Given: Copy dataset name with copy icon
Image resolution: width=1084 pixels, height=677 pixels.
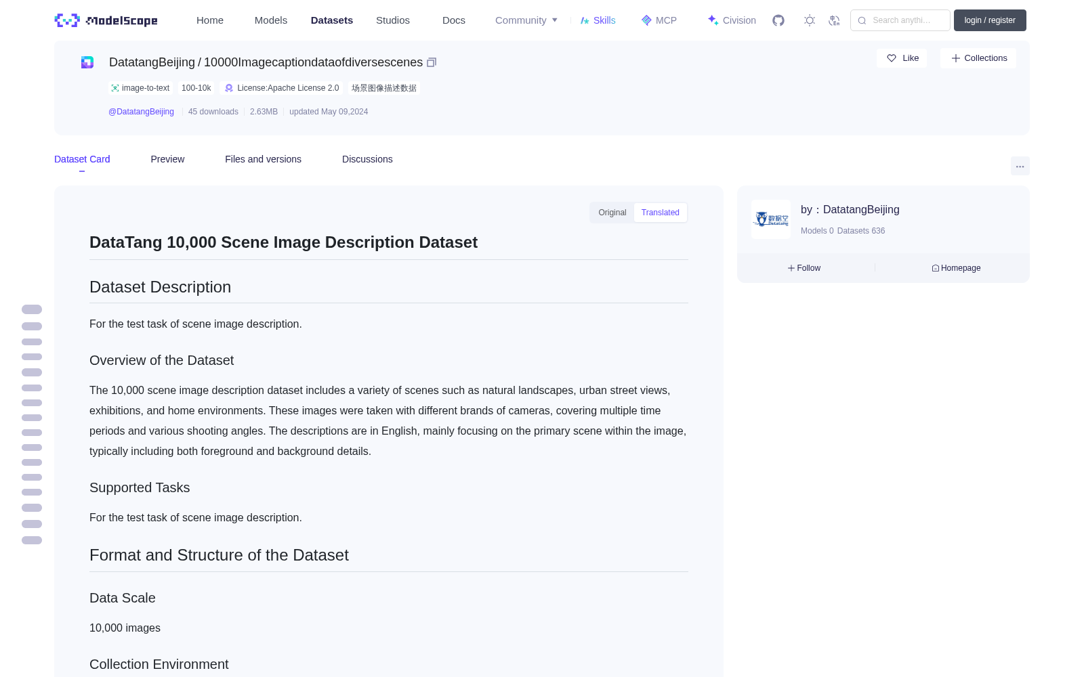Looking at the screenshot, I should point(432,62).
